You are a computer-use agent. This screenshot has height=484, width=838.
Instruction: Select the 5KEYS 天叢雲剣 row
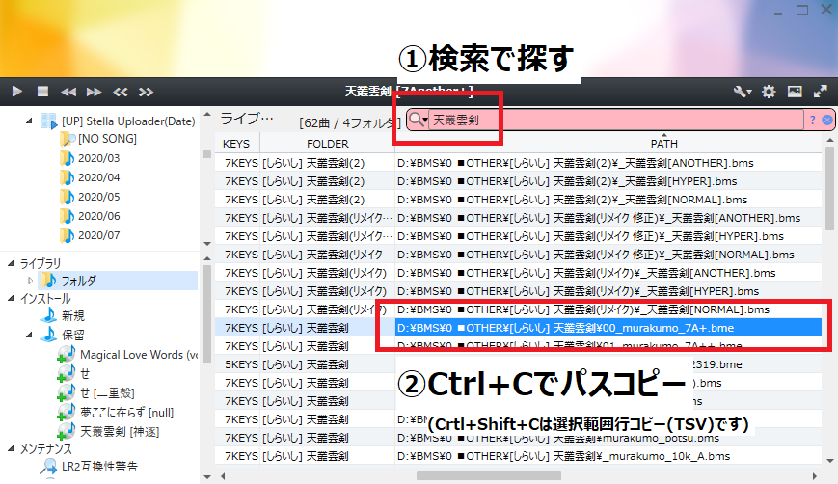(x=519, y=364)
